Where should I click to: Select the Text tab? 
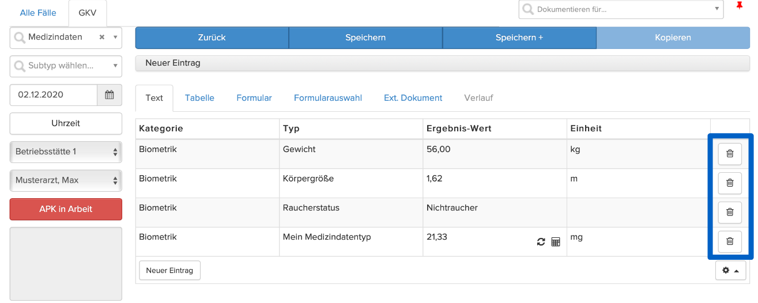[154, 98]
